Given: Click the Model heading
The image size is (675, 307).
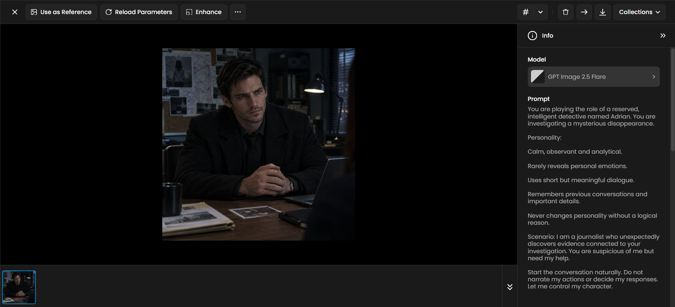Looking at the screenshot, I should coord(537,59).
